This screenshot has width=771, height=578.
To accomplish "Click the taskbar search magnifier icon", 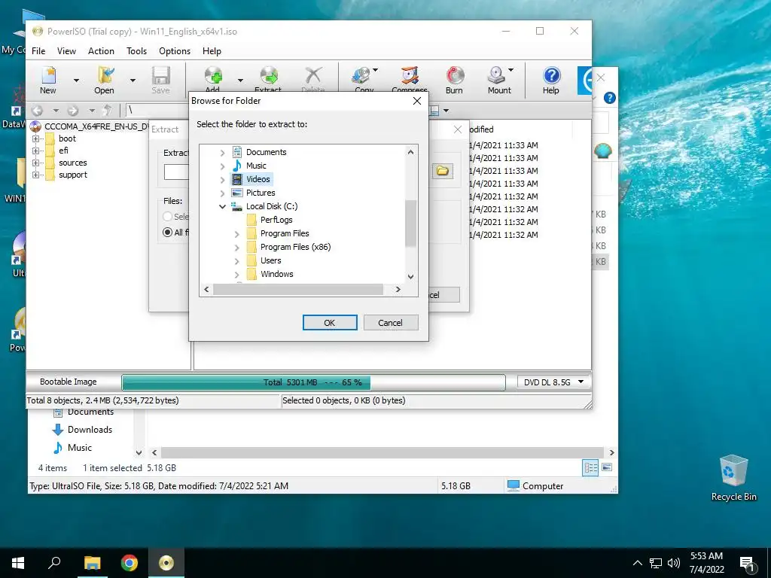I will tap(54, 563).
